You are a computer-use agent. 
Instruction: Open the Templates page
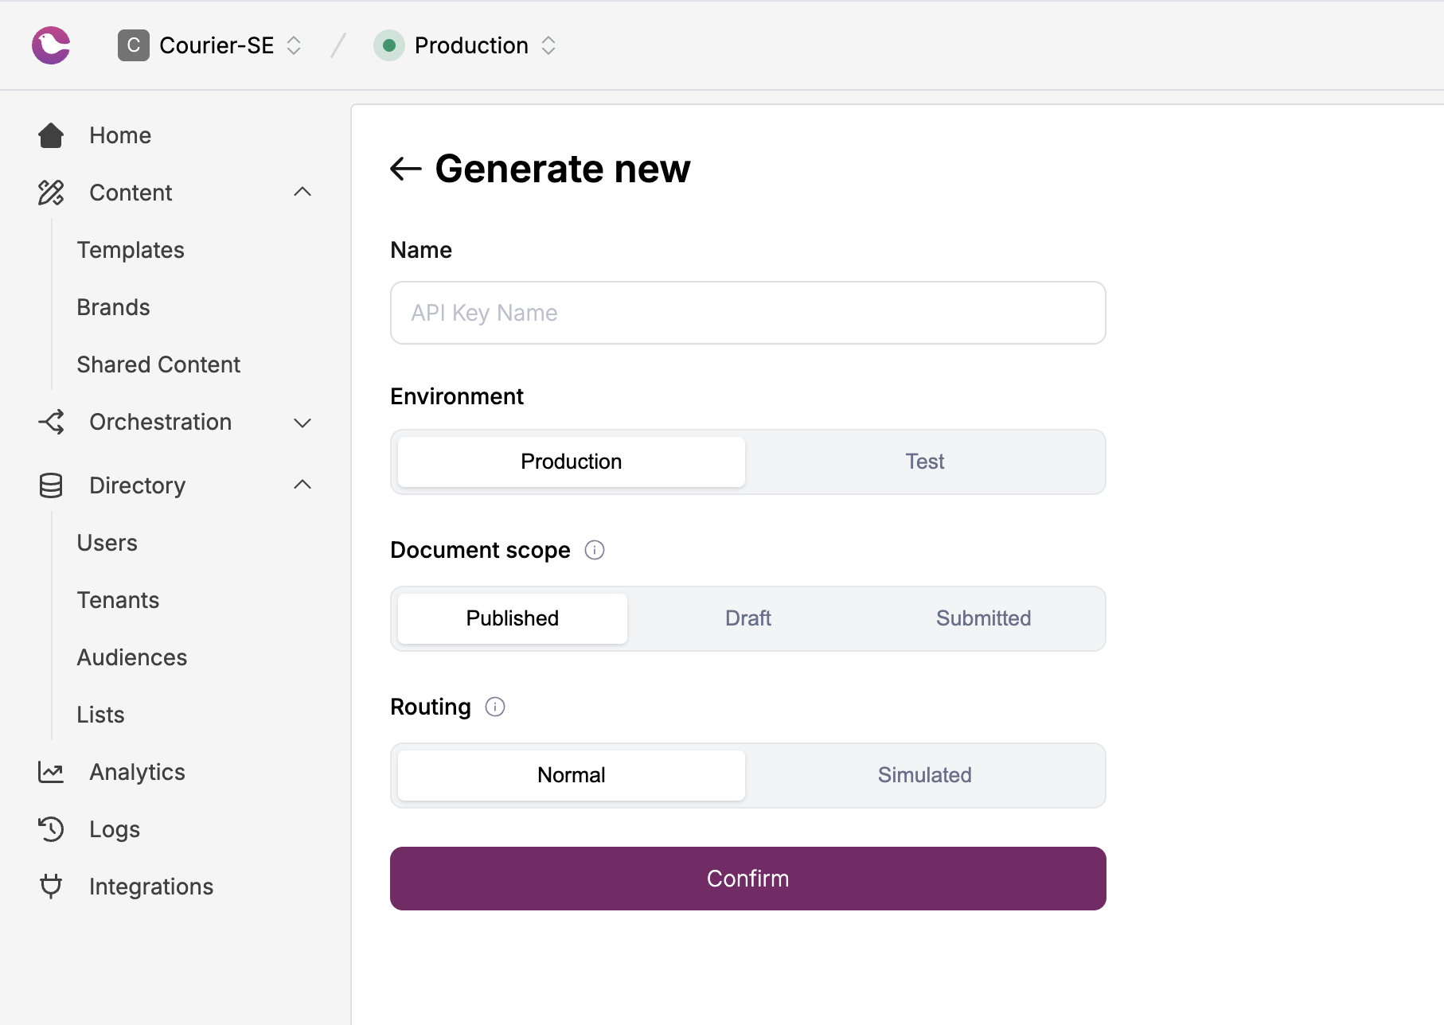pyautogui.click(x=131, y=250)
